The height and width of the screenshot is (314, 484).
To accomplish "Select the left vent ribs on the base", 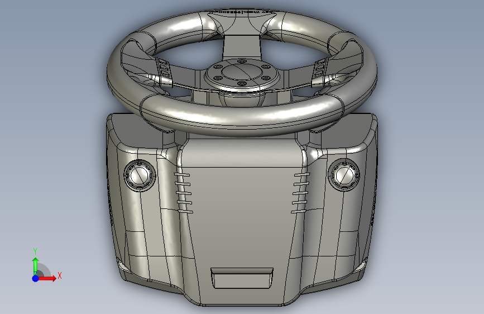I will tap(183, 193).
